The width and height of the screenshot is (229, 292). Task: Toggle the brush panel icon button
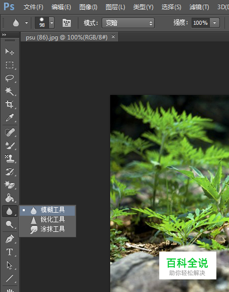(x=67, y=23)
